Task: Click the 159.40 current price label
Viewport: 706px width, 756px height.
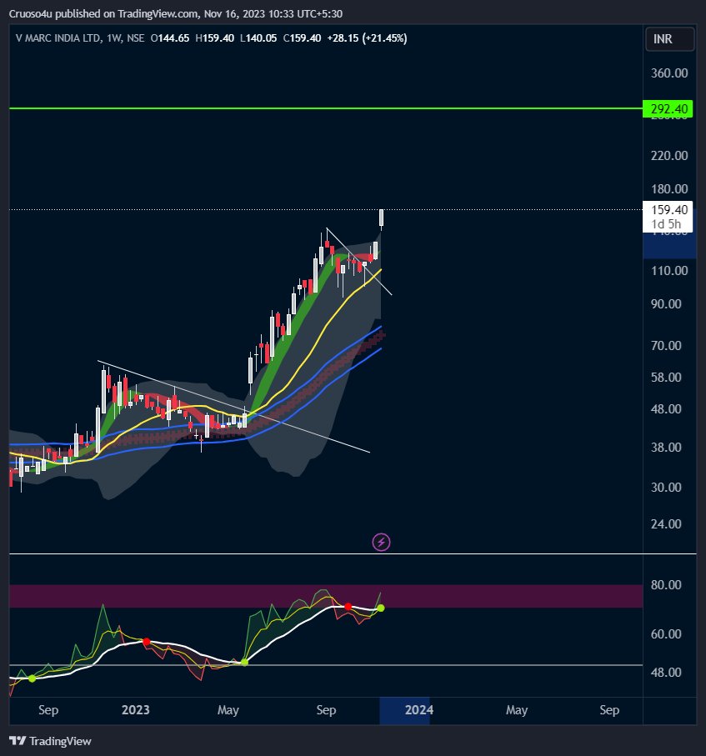Action: pos(668,210)
